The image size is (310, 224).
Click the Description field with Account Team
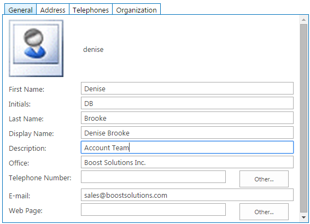click(x=187, y=148)
